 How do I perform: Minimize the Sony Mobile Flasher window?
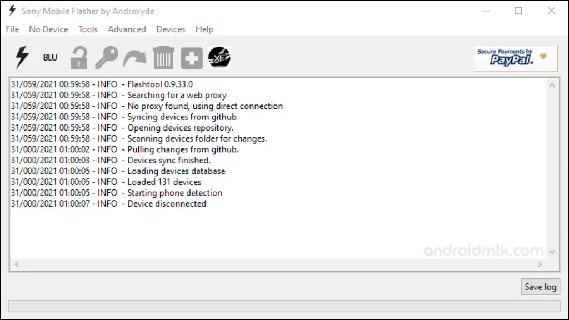pyautogui.click(x=486, y=11)
